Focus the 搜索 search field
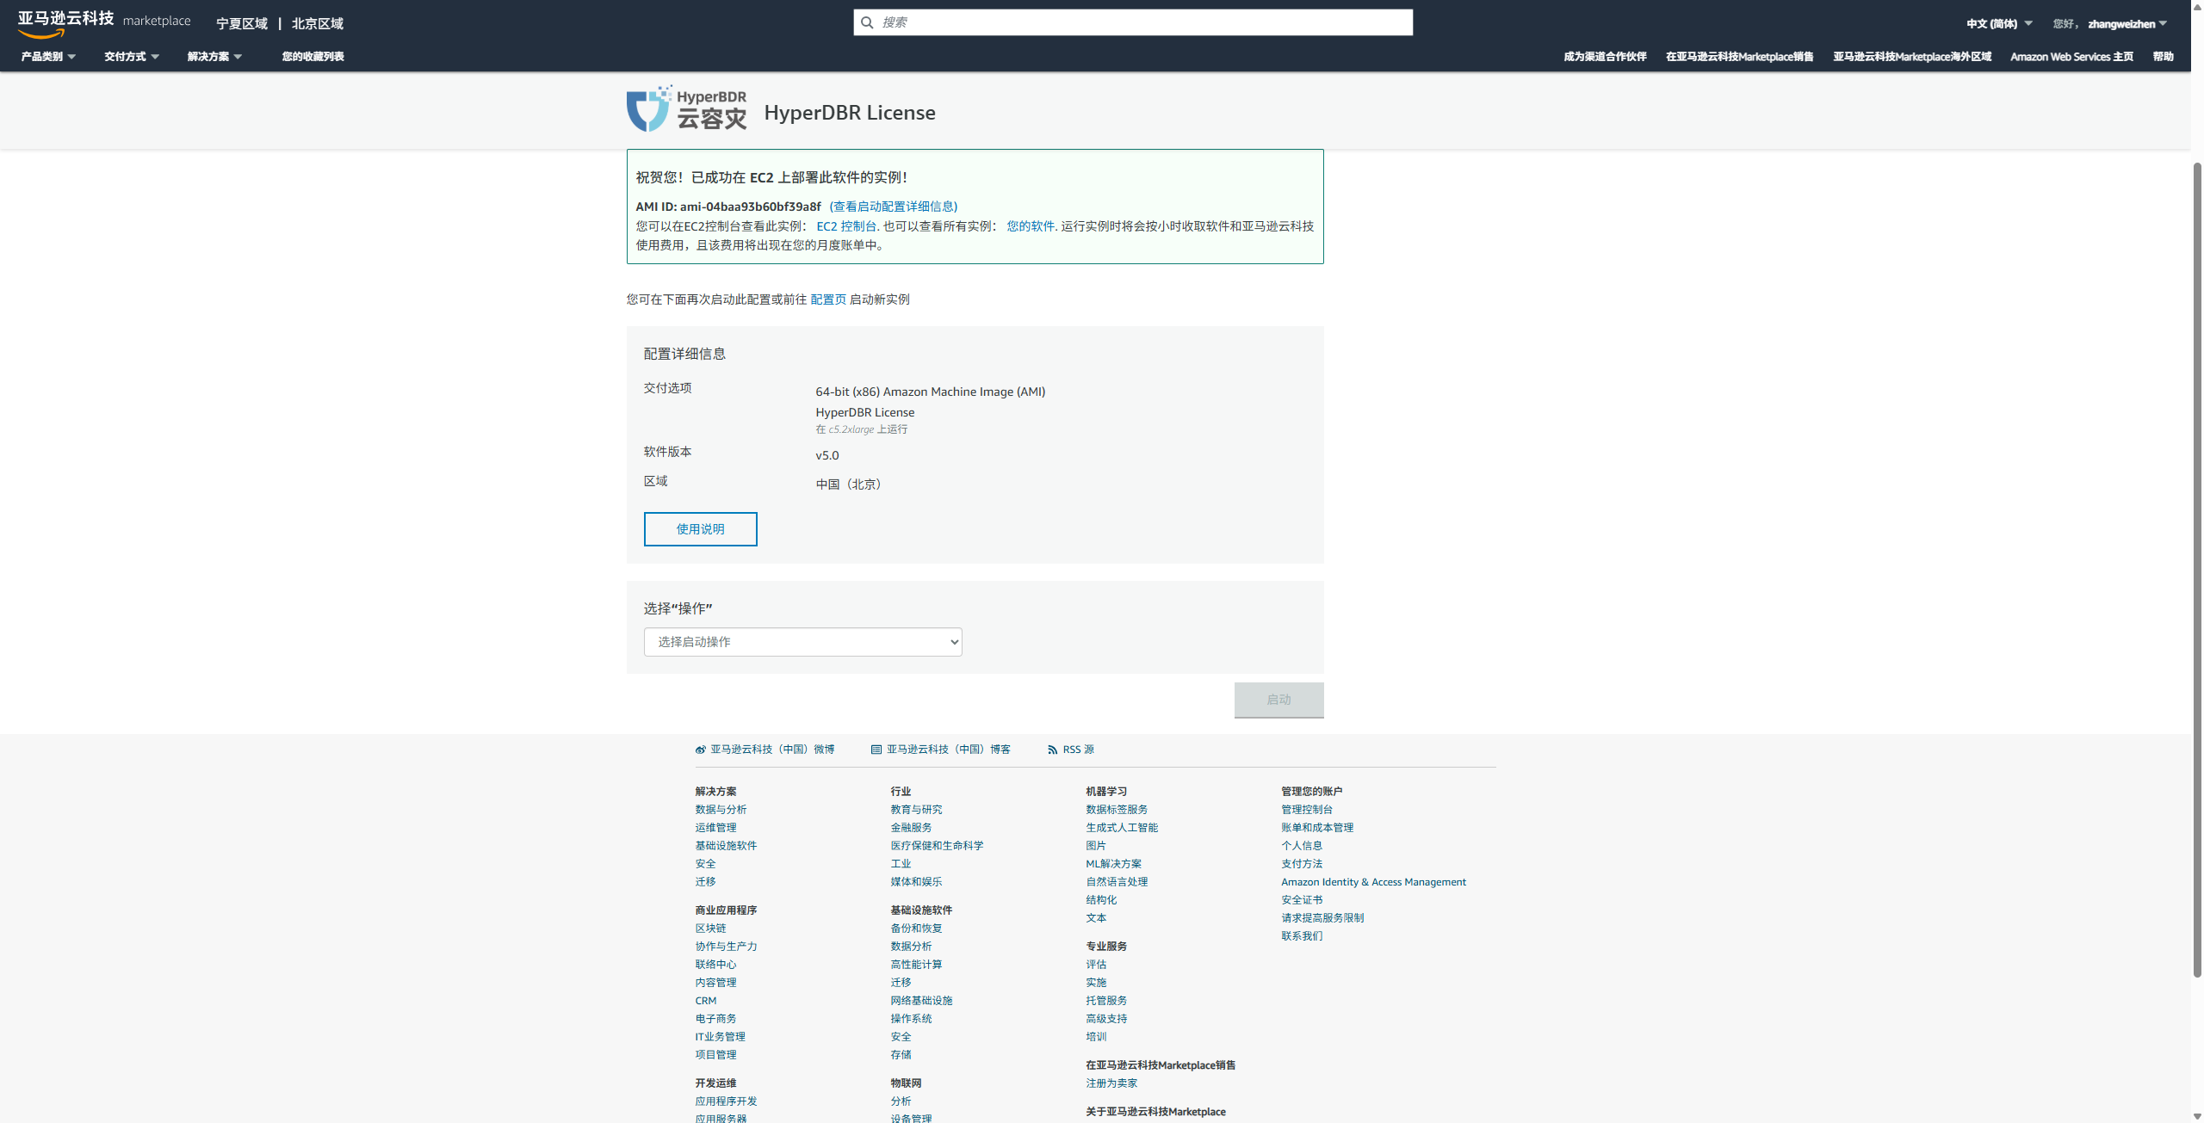Screen dimensions: 2204x1123 point(1133,22)
